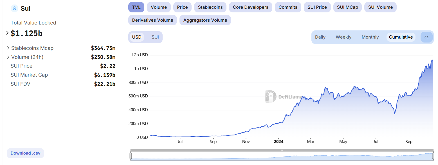Expand the Stablecoins Mcap row
Screen dimensions: 438x165
point(8,48)
